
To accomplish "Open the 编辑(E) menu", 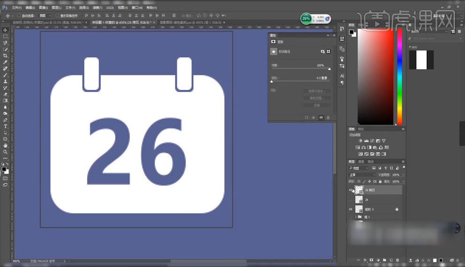I will point(30,7).
